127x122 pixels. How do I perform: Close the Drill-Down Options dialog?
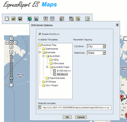[117, 25]
